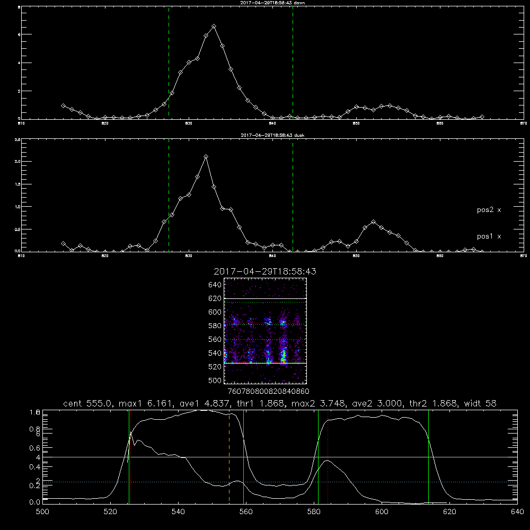Image resolution: width=530 pixels, height=530 pixels.
Task: Click the '640' label on the bottom plot x-axis
Action: pyautogui.click(x=517, y=512)
